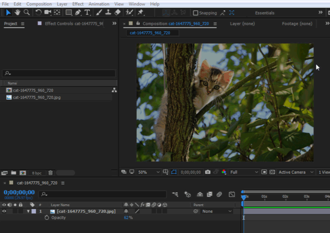Pick the Pen tool
Image resolution: width=330 pixels, height=233 pixels.
click(x=78, y=12)
